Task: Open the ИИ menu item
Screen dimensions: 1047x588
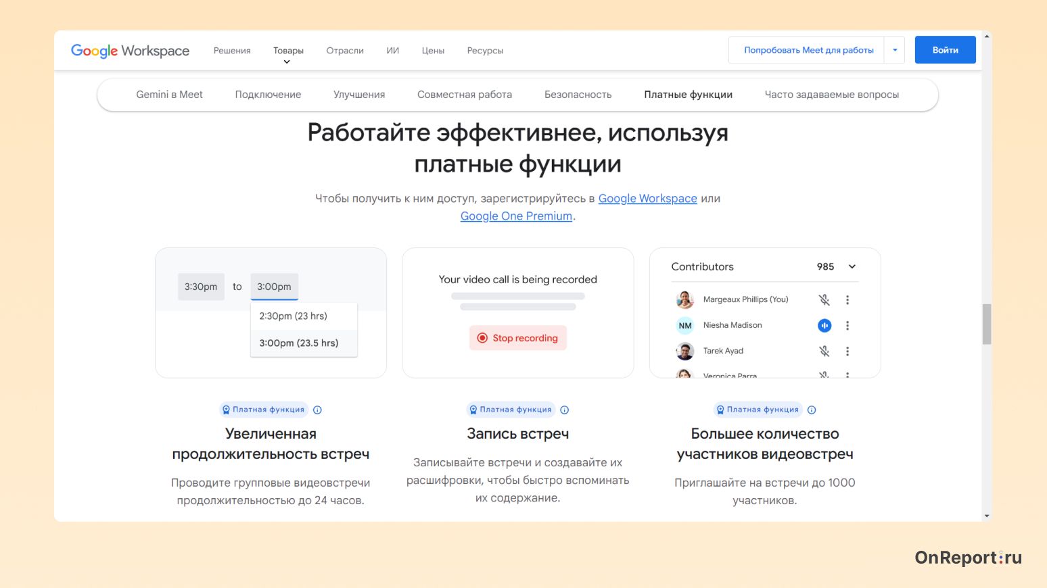Action: pos(393,51)
